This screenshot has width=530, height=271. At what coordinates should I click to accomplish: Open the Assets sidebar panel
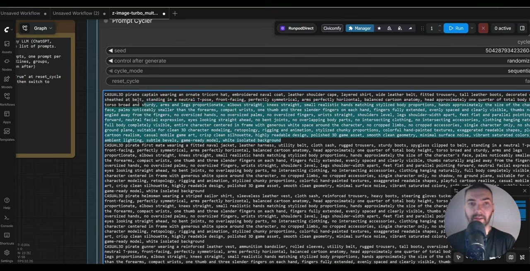coord(7,46)
